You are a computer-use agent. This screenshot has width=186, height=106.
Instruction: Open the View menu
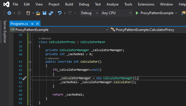(39, 4)
